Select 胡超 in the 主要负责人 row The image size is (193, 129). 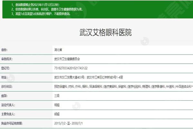(x=57, y=114)
